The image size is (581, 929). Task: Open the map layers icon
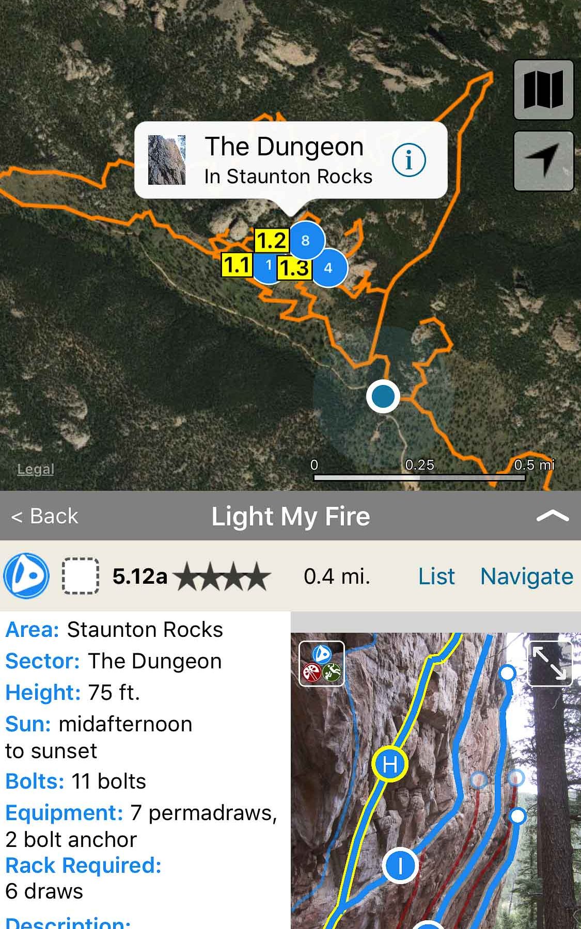(543, 90)
